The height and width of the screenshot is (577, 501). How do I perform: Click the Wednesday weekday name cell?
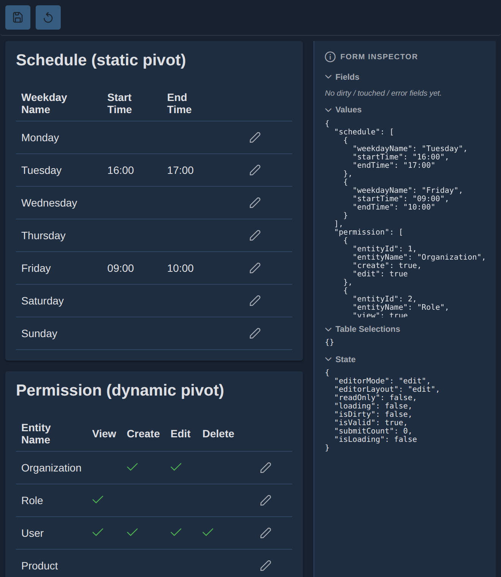(x=49, y=203)
